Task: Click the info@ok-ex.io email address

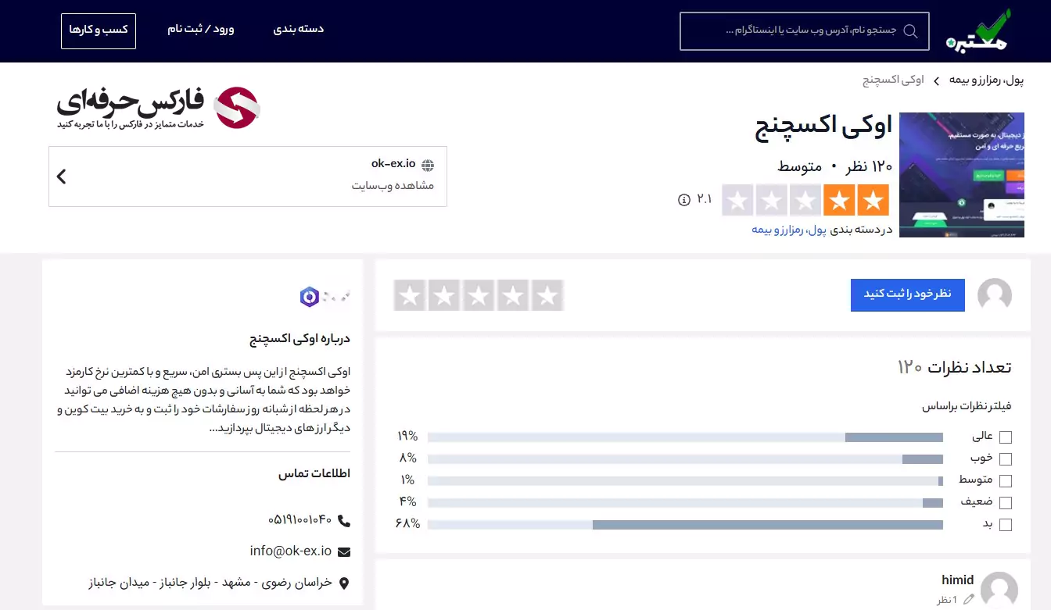Action: (x=291, y=551)
